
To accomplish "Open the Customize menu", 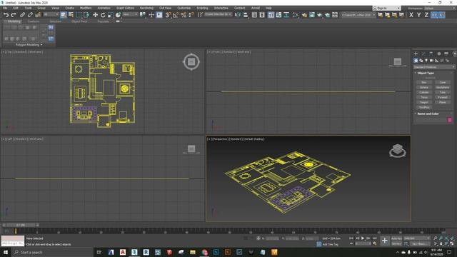I will coord(184,8).
